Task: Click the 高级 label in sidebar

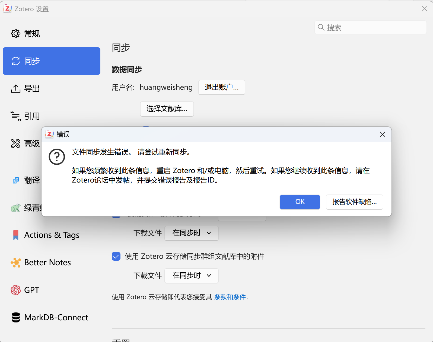Action: click(32, 143)
